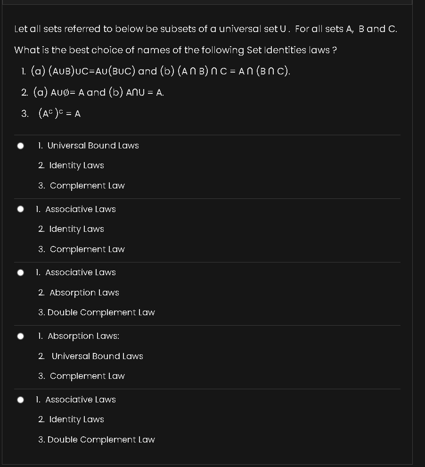The width and height of the screenshot is (425, 467).
Task: Click "2. Identity Laws" under Universal Bound Laws
Action: [71, 165]
